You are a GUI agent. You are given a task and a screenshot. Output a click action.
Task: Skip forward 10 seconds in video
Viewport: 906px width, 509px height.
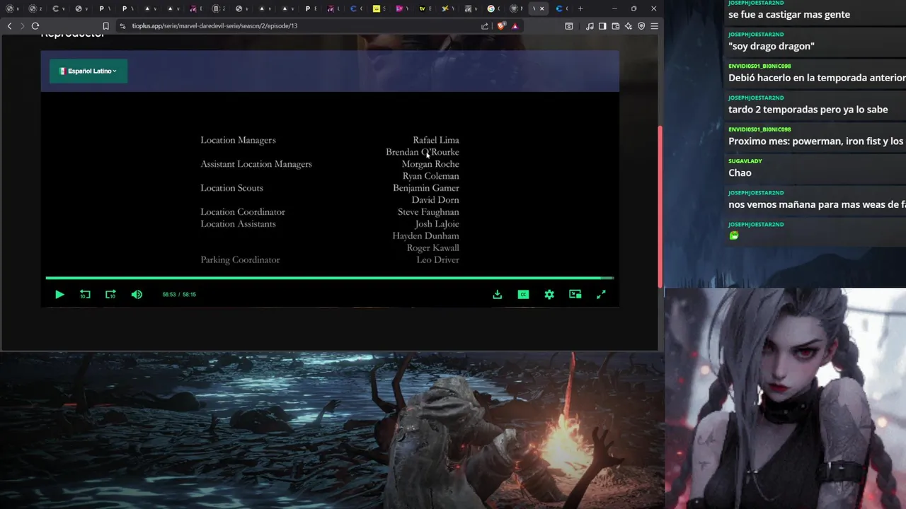click(x=110, y=294)
